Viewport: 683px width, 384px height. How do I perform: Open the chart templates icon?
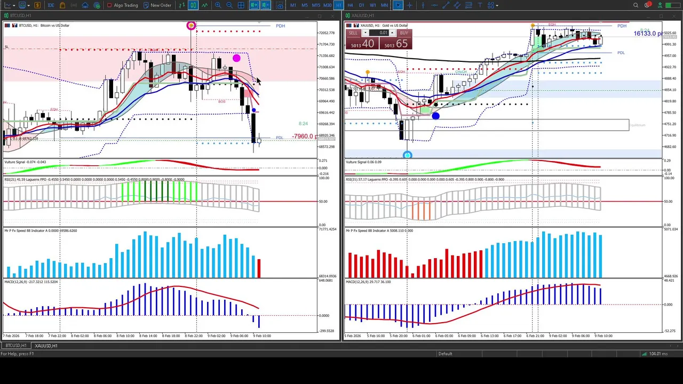[22, 5]
